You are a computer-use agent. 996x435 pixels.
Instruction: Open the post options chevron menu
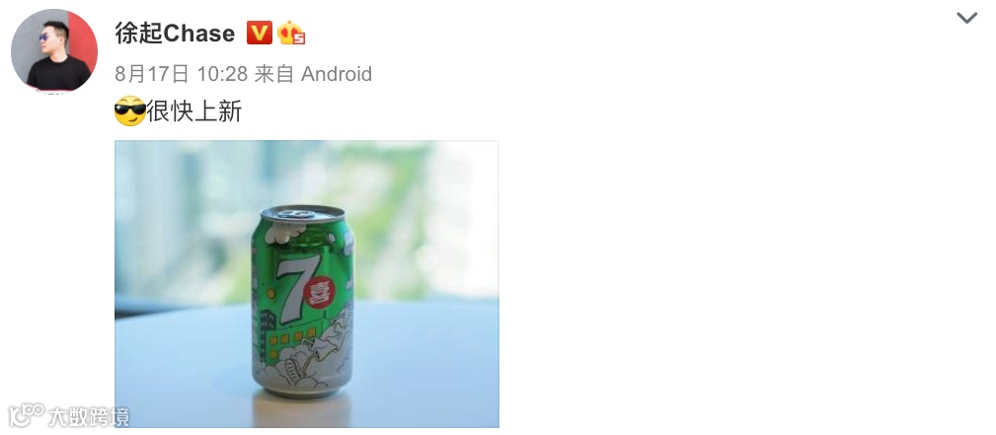pyautogui.click(x=966, y=18)
